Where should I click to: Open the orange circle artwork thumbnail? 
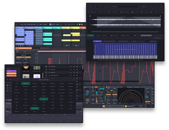tap(26, 67)
